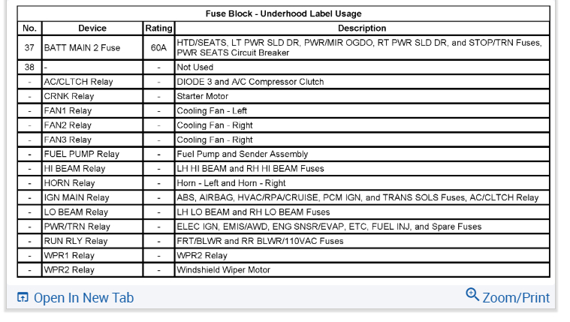
Task: Select the HORN Relay device cell
Action: click(69, 183)
